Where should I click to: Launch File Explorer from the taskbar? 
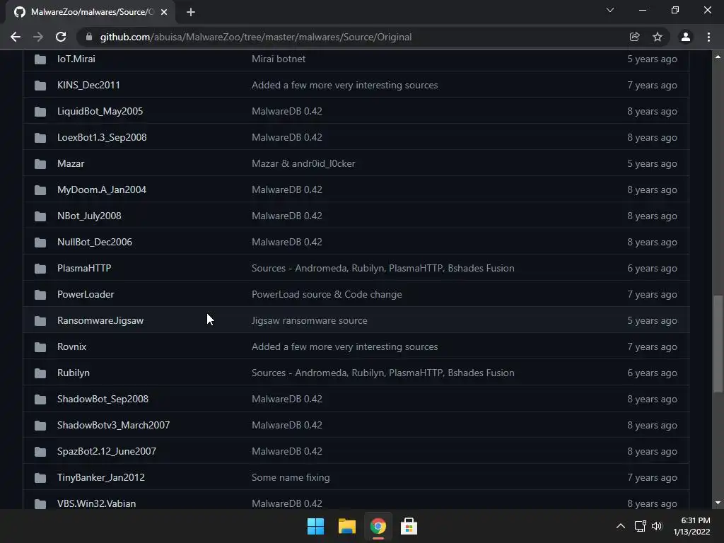[x=346, y=526]
